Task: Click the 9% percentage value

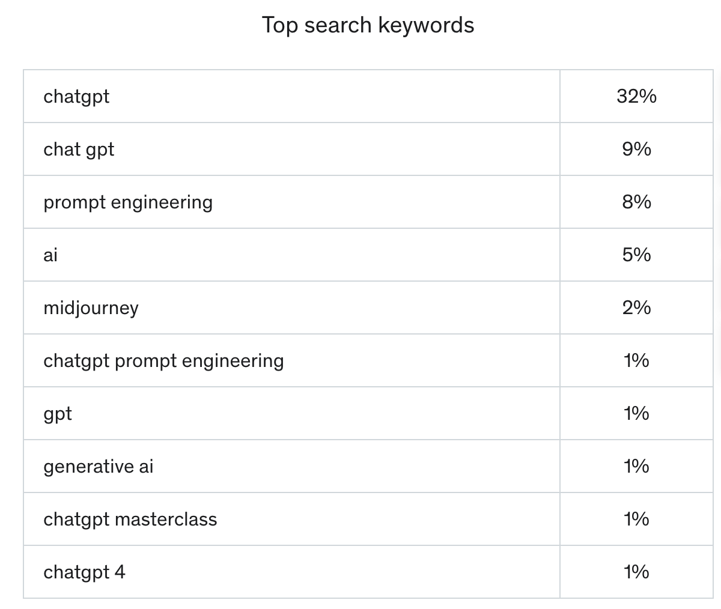Action: 636,149
